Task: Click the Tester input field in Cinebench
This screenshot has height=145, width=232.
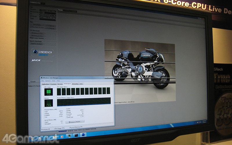Action: pyautogui.click(x=48, y=19)
